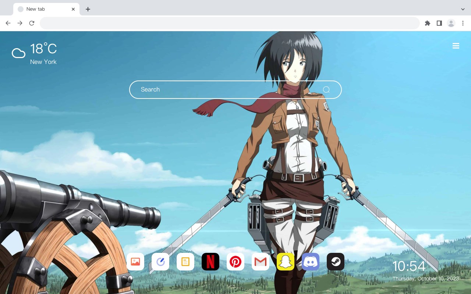Expand the tab search dropdown arrow
The image size is (471, 294).
(x=463, y=9)
